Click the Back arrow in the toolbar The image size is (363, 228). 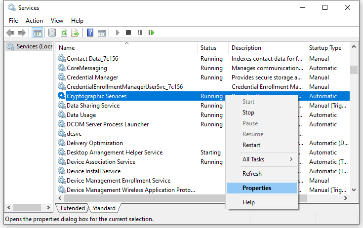10,33
